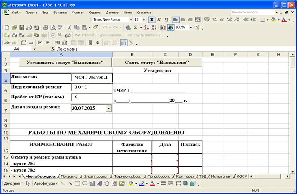Click the font color A on formatting toolbar

click(x=284, y=20)
